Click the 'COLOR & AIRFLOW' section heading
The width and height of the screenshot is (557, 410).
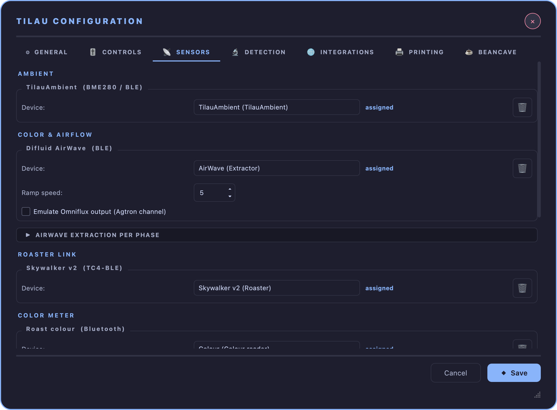55,135
